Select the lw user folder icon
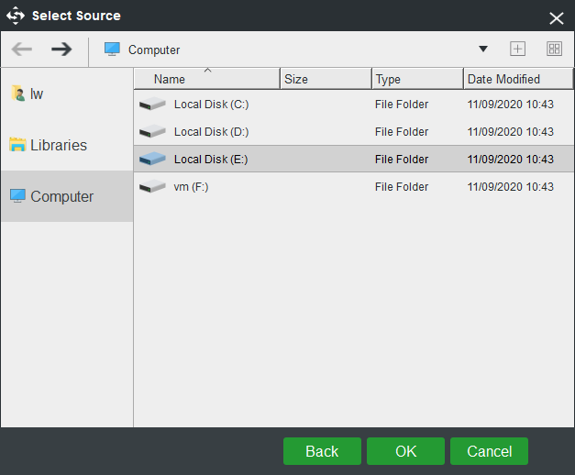The width and height of the screenshot is (575, 475). point(18,94)
